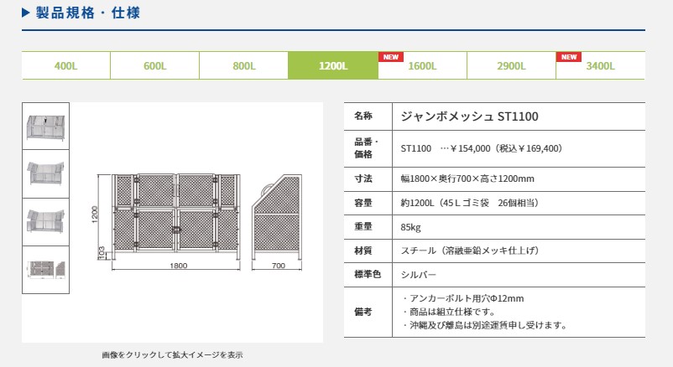
Task: Click the NEW badge on 1600L
Action: coord(390,57)
